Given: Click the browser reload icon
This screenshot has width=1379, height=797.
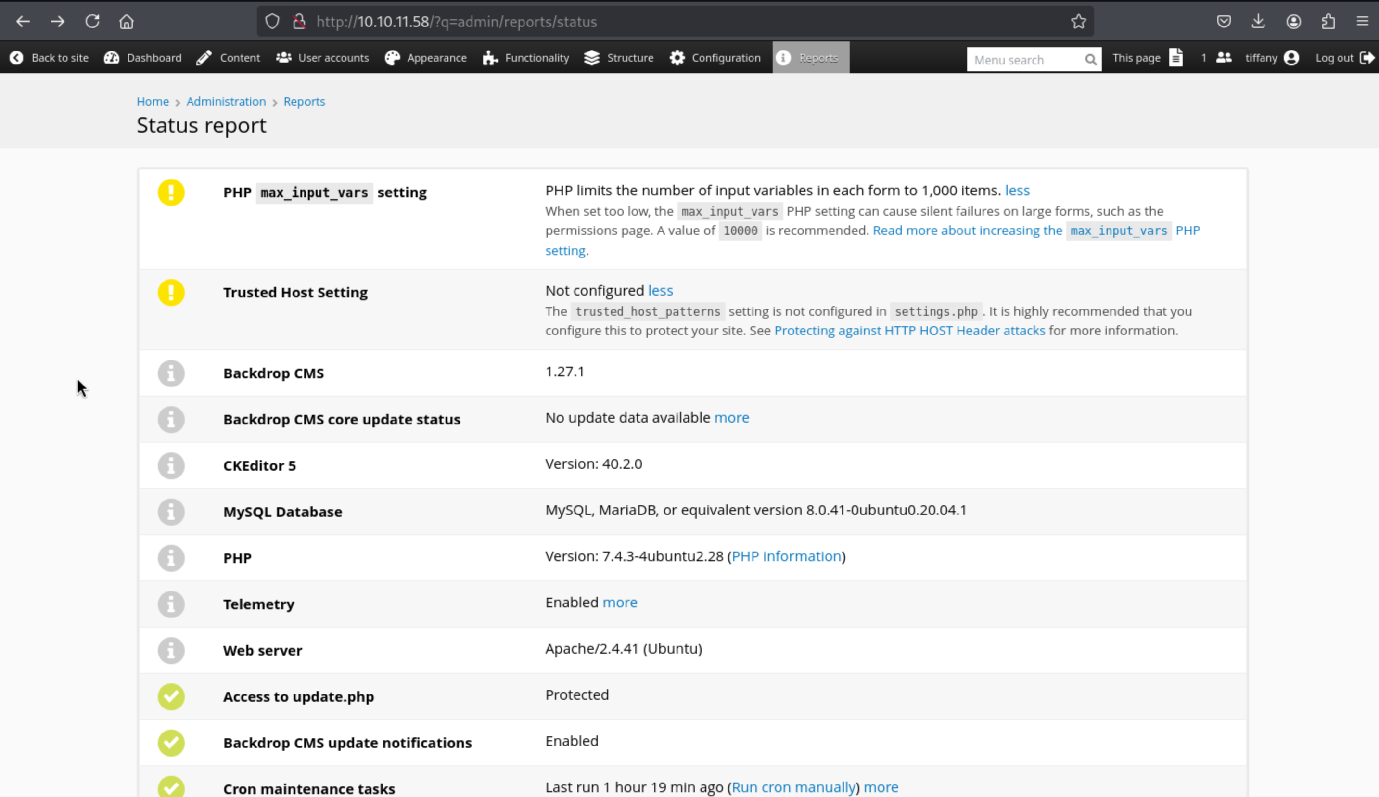Looking at the screenshot, I should tap(92, 21).
